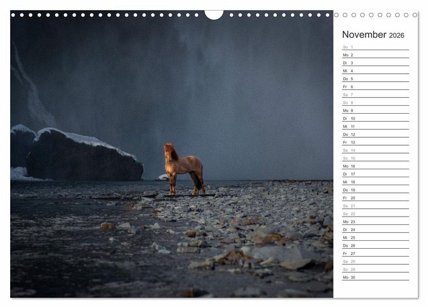Select the Mo 9 date row
The height and width of the screenshot is (308, 428).
[x=375, y=110]
